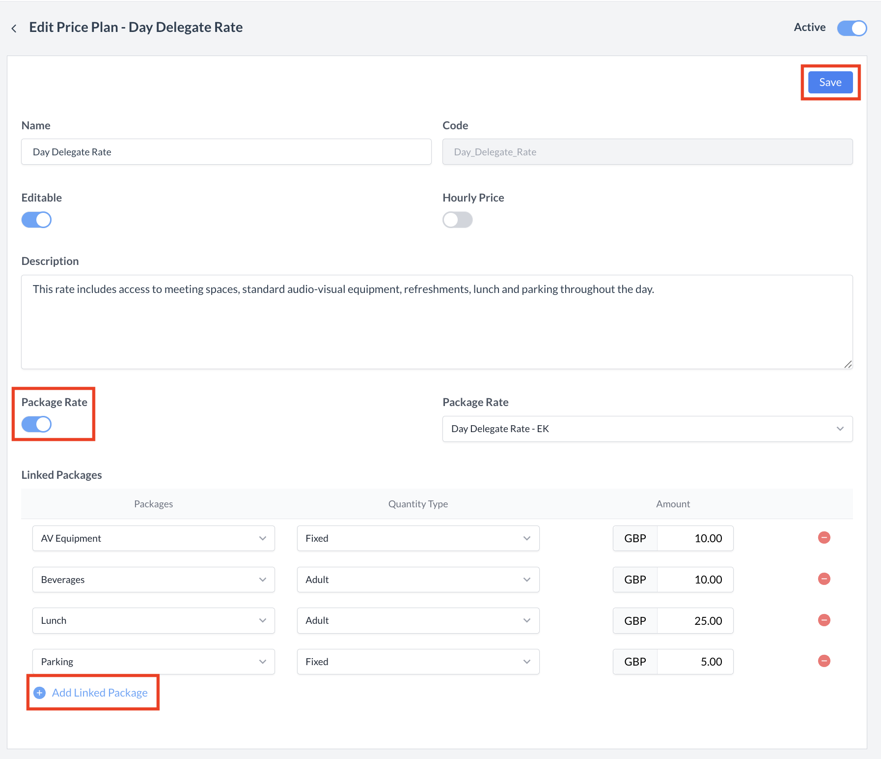The height and width of the screenshot is (759, 881).
Task: Remove the Beverages linked package row
Action: pyautogui.click(x=824, y=579)
